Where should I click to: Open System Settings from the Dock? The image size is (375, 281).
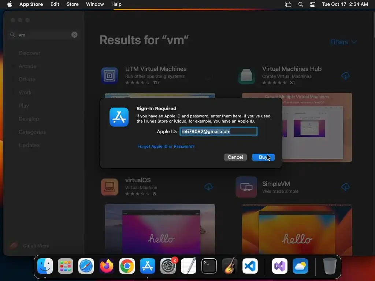(168, 266)
